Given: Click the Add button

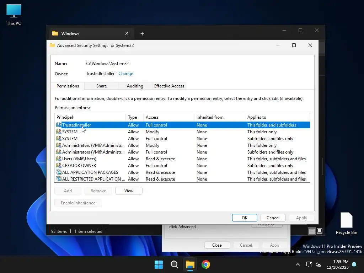Looking at the screenshot, I should (68, 191).
